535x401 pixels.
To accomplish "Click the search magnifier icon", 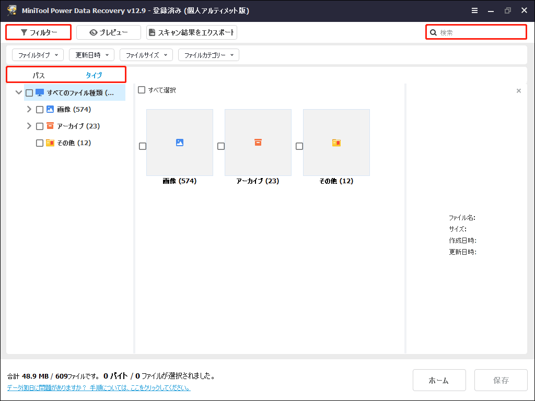I will pyautogui.click(x=433, y=32).
